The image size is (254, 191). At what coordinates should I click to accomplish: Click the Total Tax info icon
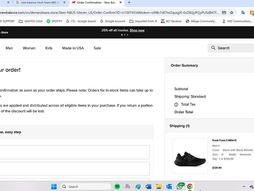[176, 105]
